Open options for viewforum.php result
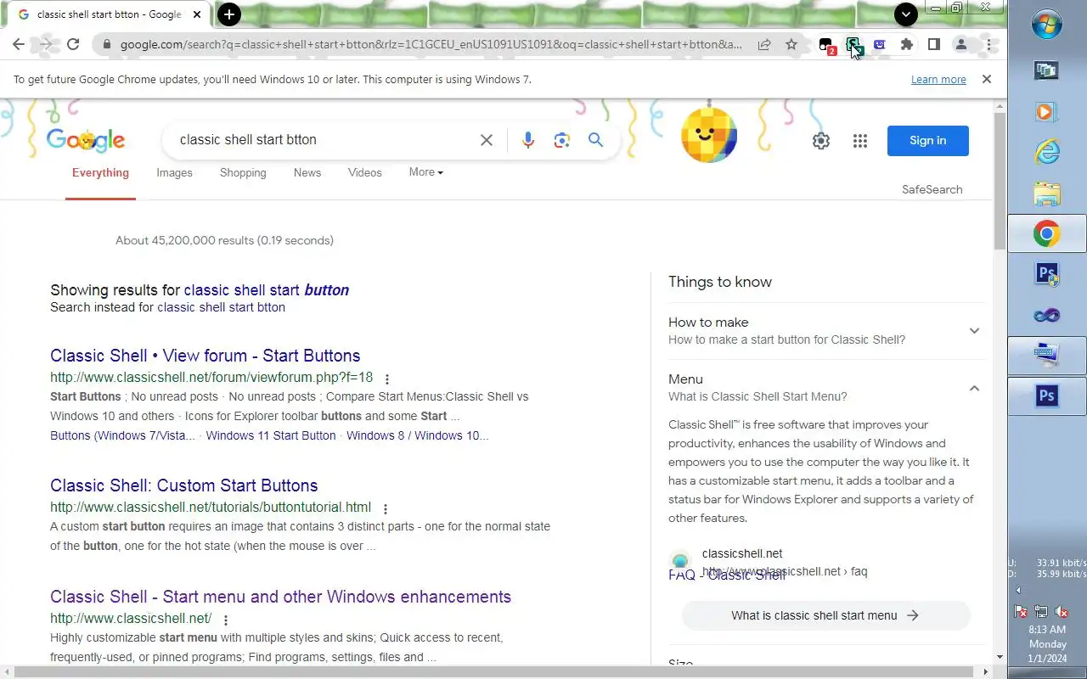The height and width of the screenshot is (679, 1087). coord(387,379)
